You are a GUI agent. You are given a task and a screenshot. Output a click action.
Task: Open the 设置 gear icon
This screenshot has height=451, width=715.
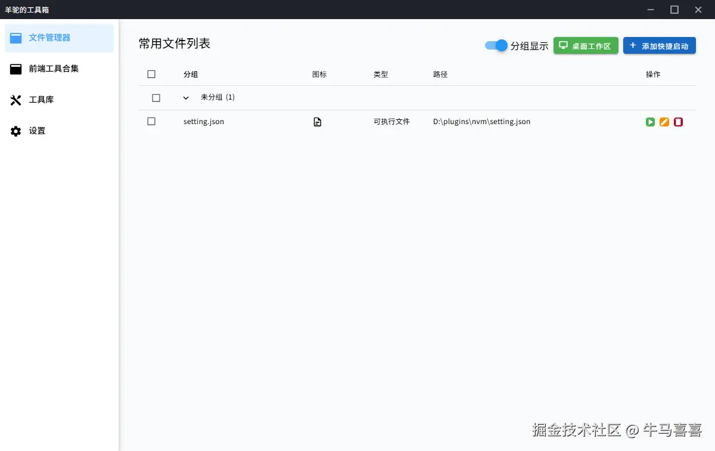pos(15,131)
